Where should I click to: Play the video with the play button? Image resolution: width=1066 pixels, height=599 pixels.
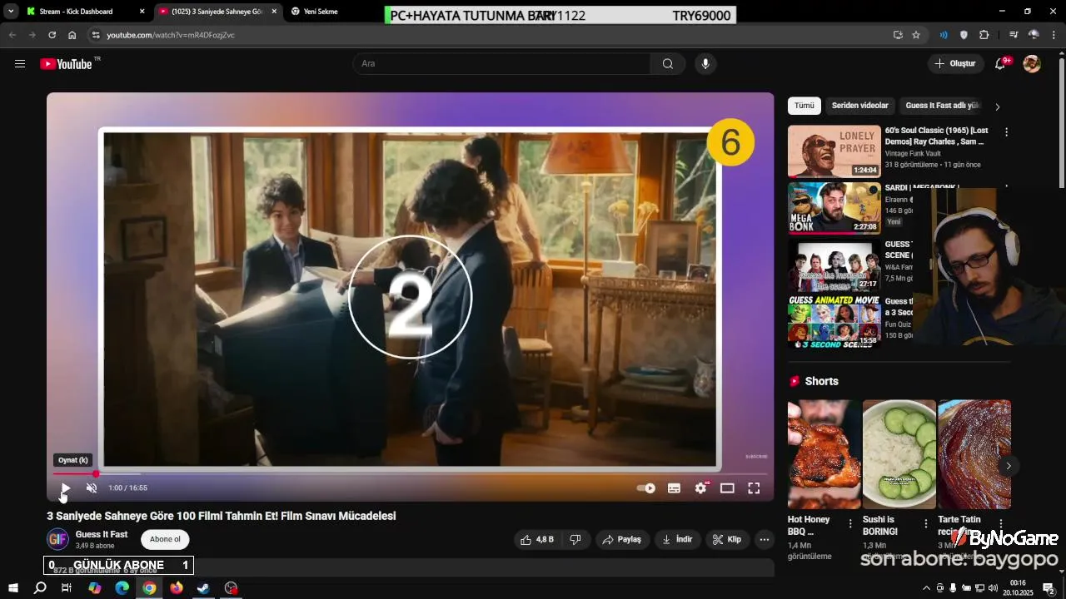(x=65, y=488)
